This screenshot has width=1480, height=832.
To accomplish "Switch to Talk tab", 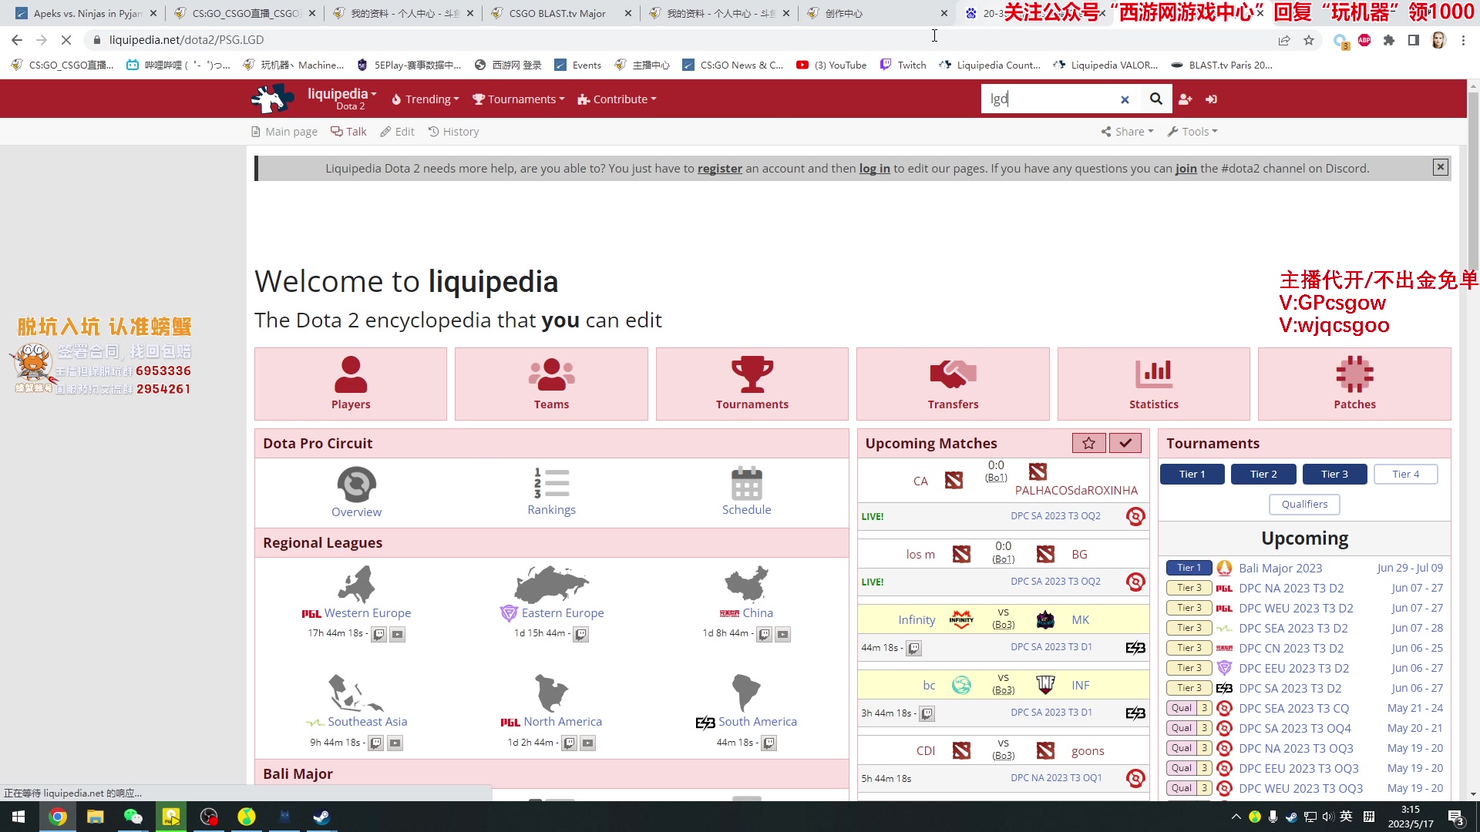I will [348, 132].
